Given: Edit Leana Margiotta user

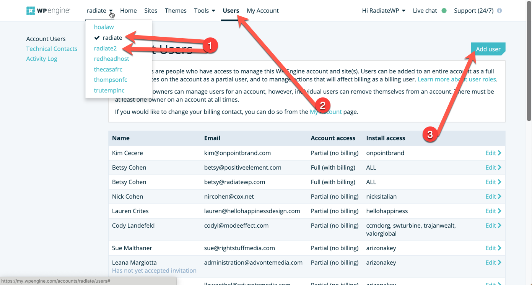Looking at the screenshot, I should click(x=493, y=262).
